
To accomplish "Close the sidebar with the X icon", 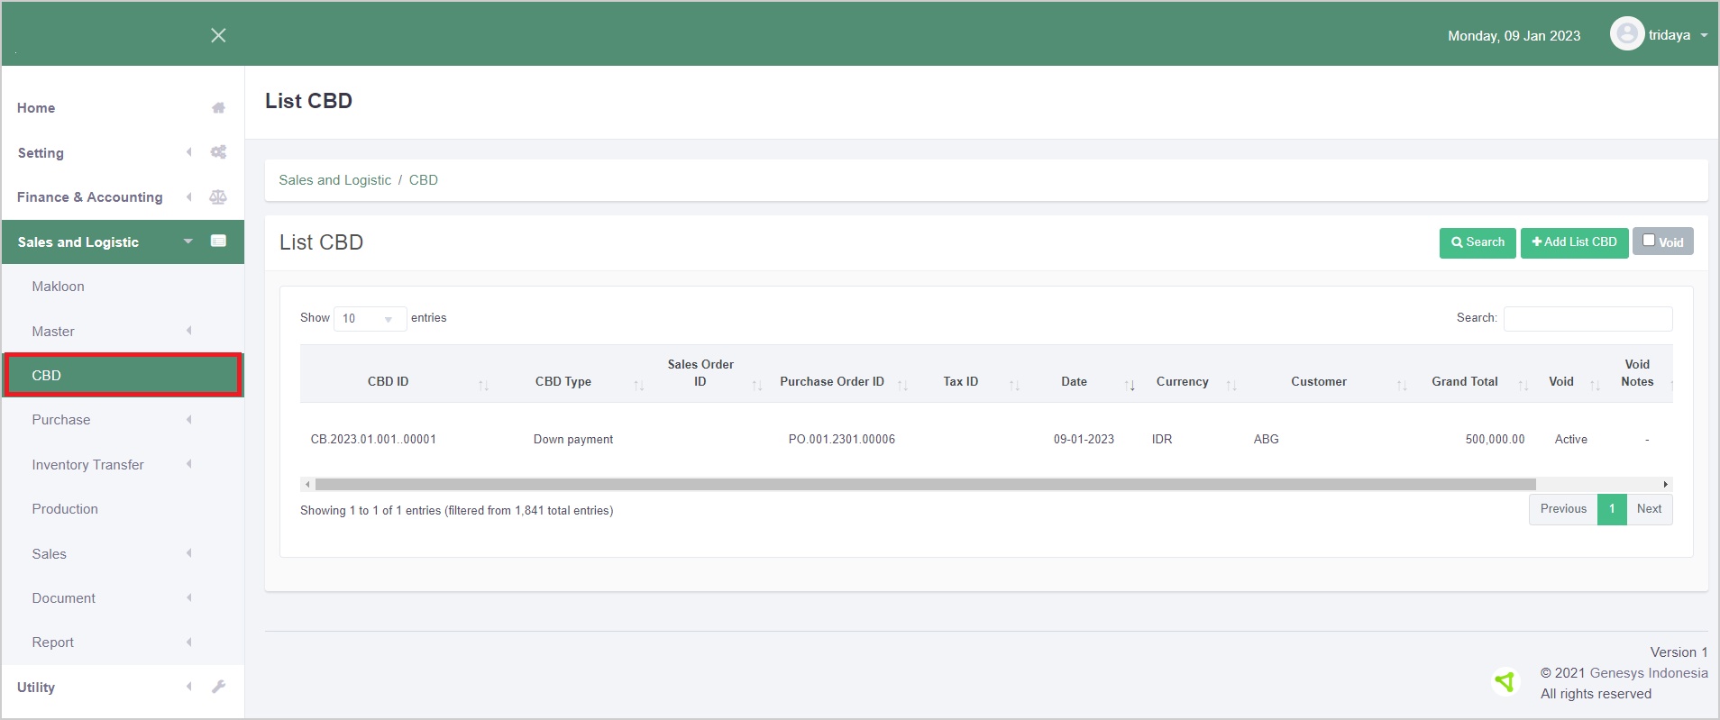I will 218,35.
